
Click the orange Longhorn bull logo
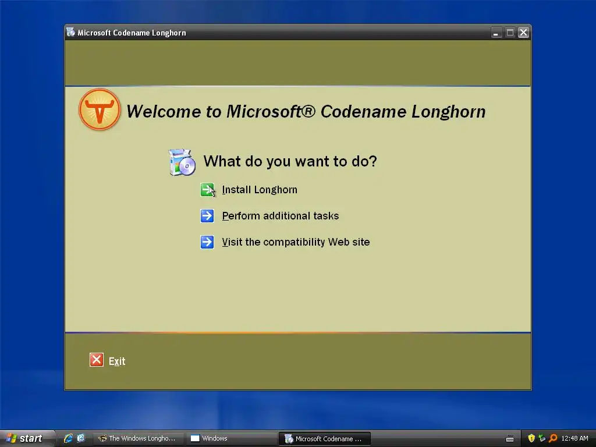tap(100, 110)
